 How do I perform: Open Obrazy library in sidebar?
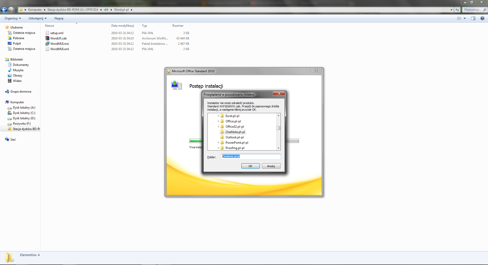(18, 76)
